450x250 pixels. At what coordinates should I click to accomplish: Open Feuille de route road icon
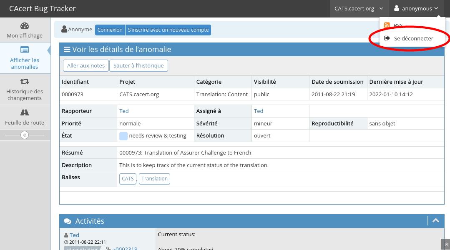pos(25,112)
